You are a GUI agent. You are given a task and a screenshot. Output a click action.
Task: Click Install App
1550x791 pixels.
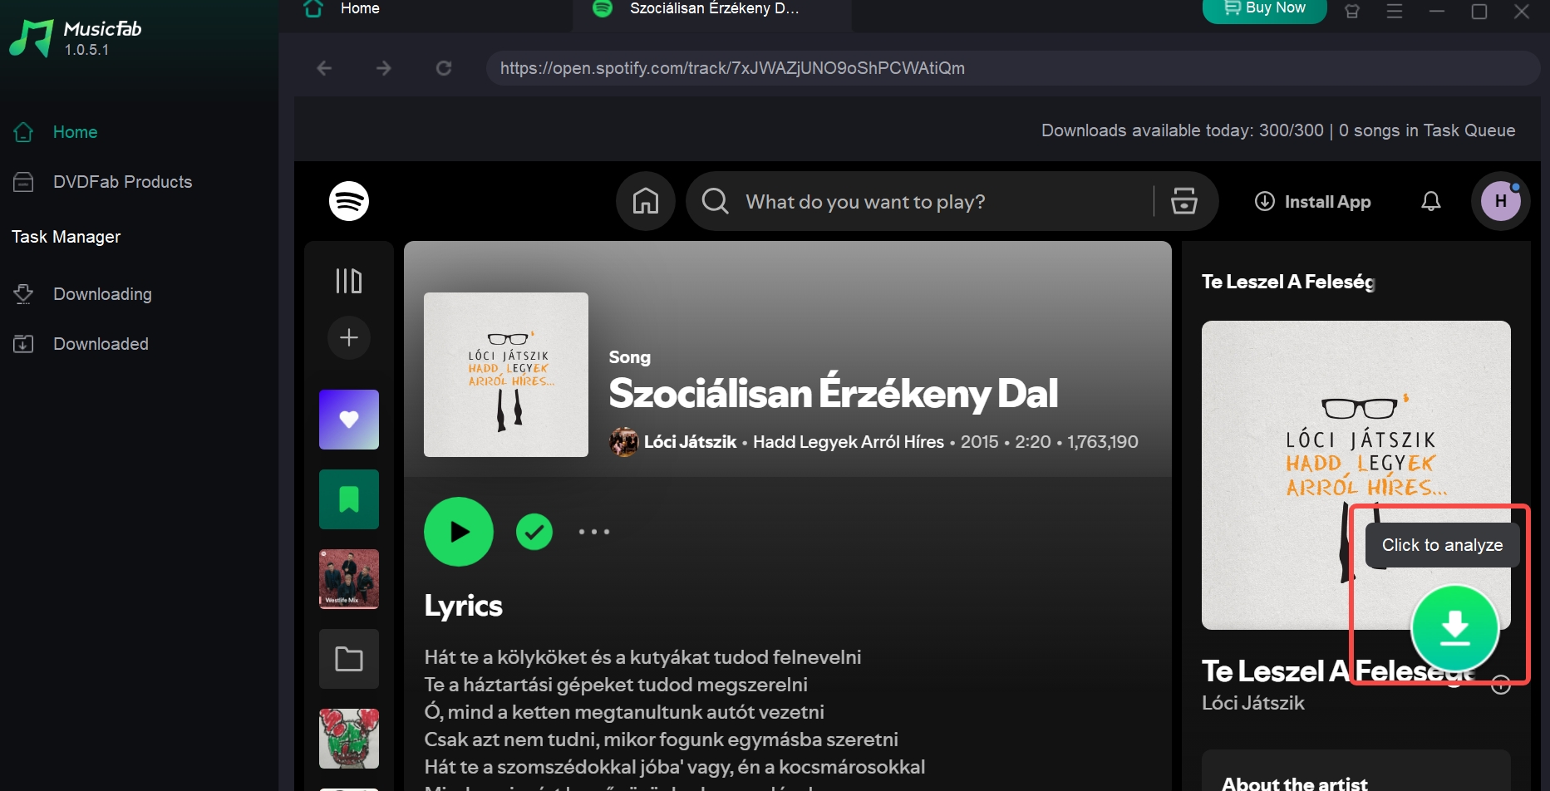(x=1313, y=201)
